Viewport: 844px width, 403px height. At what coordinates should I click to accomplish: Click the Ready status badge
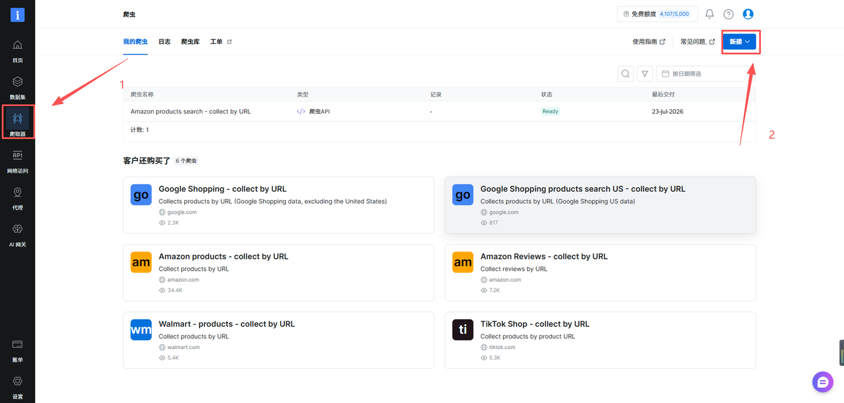551,111
